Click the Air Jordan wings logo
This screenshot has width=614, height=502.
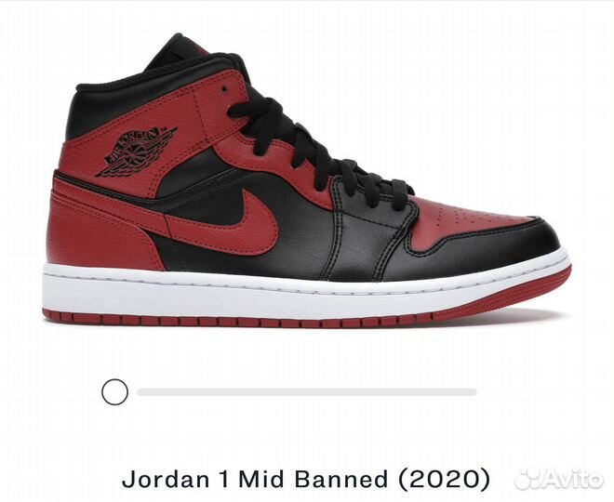tap(136, 151)
